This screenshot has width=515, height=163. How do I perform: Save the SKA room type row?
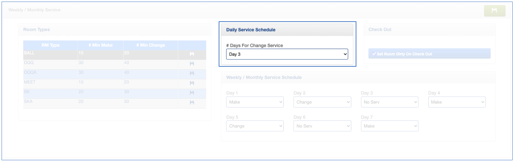192,103
